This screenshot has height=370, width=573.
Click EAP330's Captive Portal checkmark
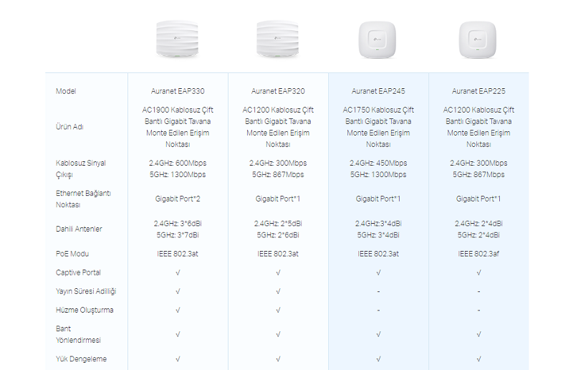178,272
